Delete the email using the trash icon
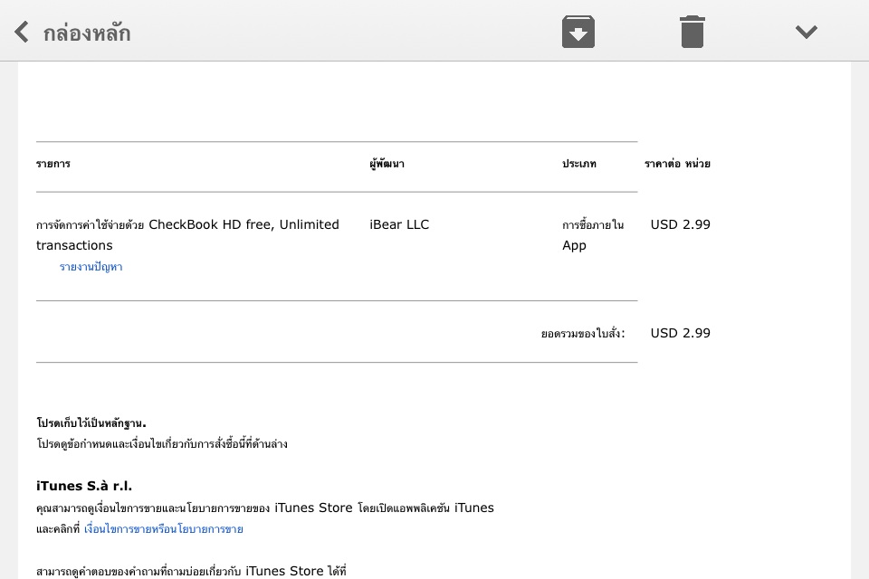This screenshot has height=579, width=869. pyautogui.click(x=692, y=32)
